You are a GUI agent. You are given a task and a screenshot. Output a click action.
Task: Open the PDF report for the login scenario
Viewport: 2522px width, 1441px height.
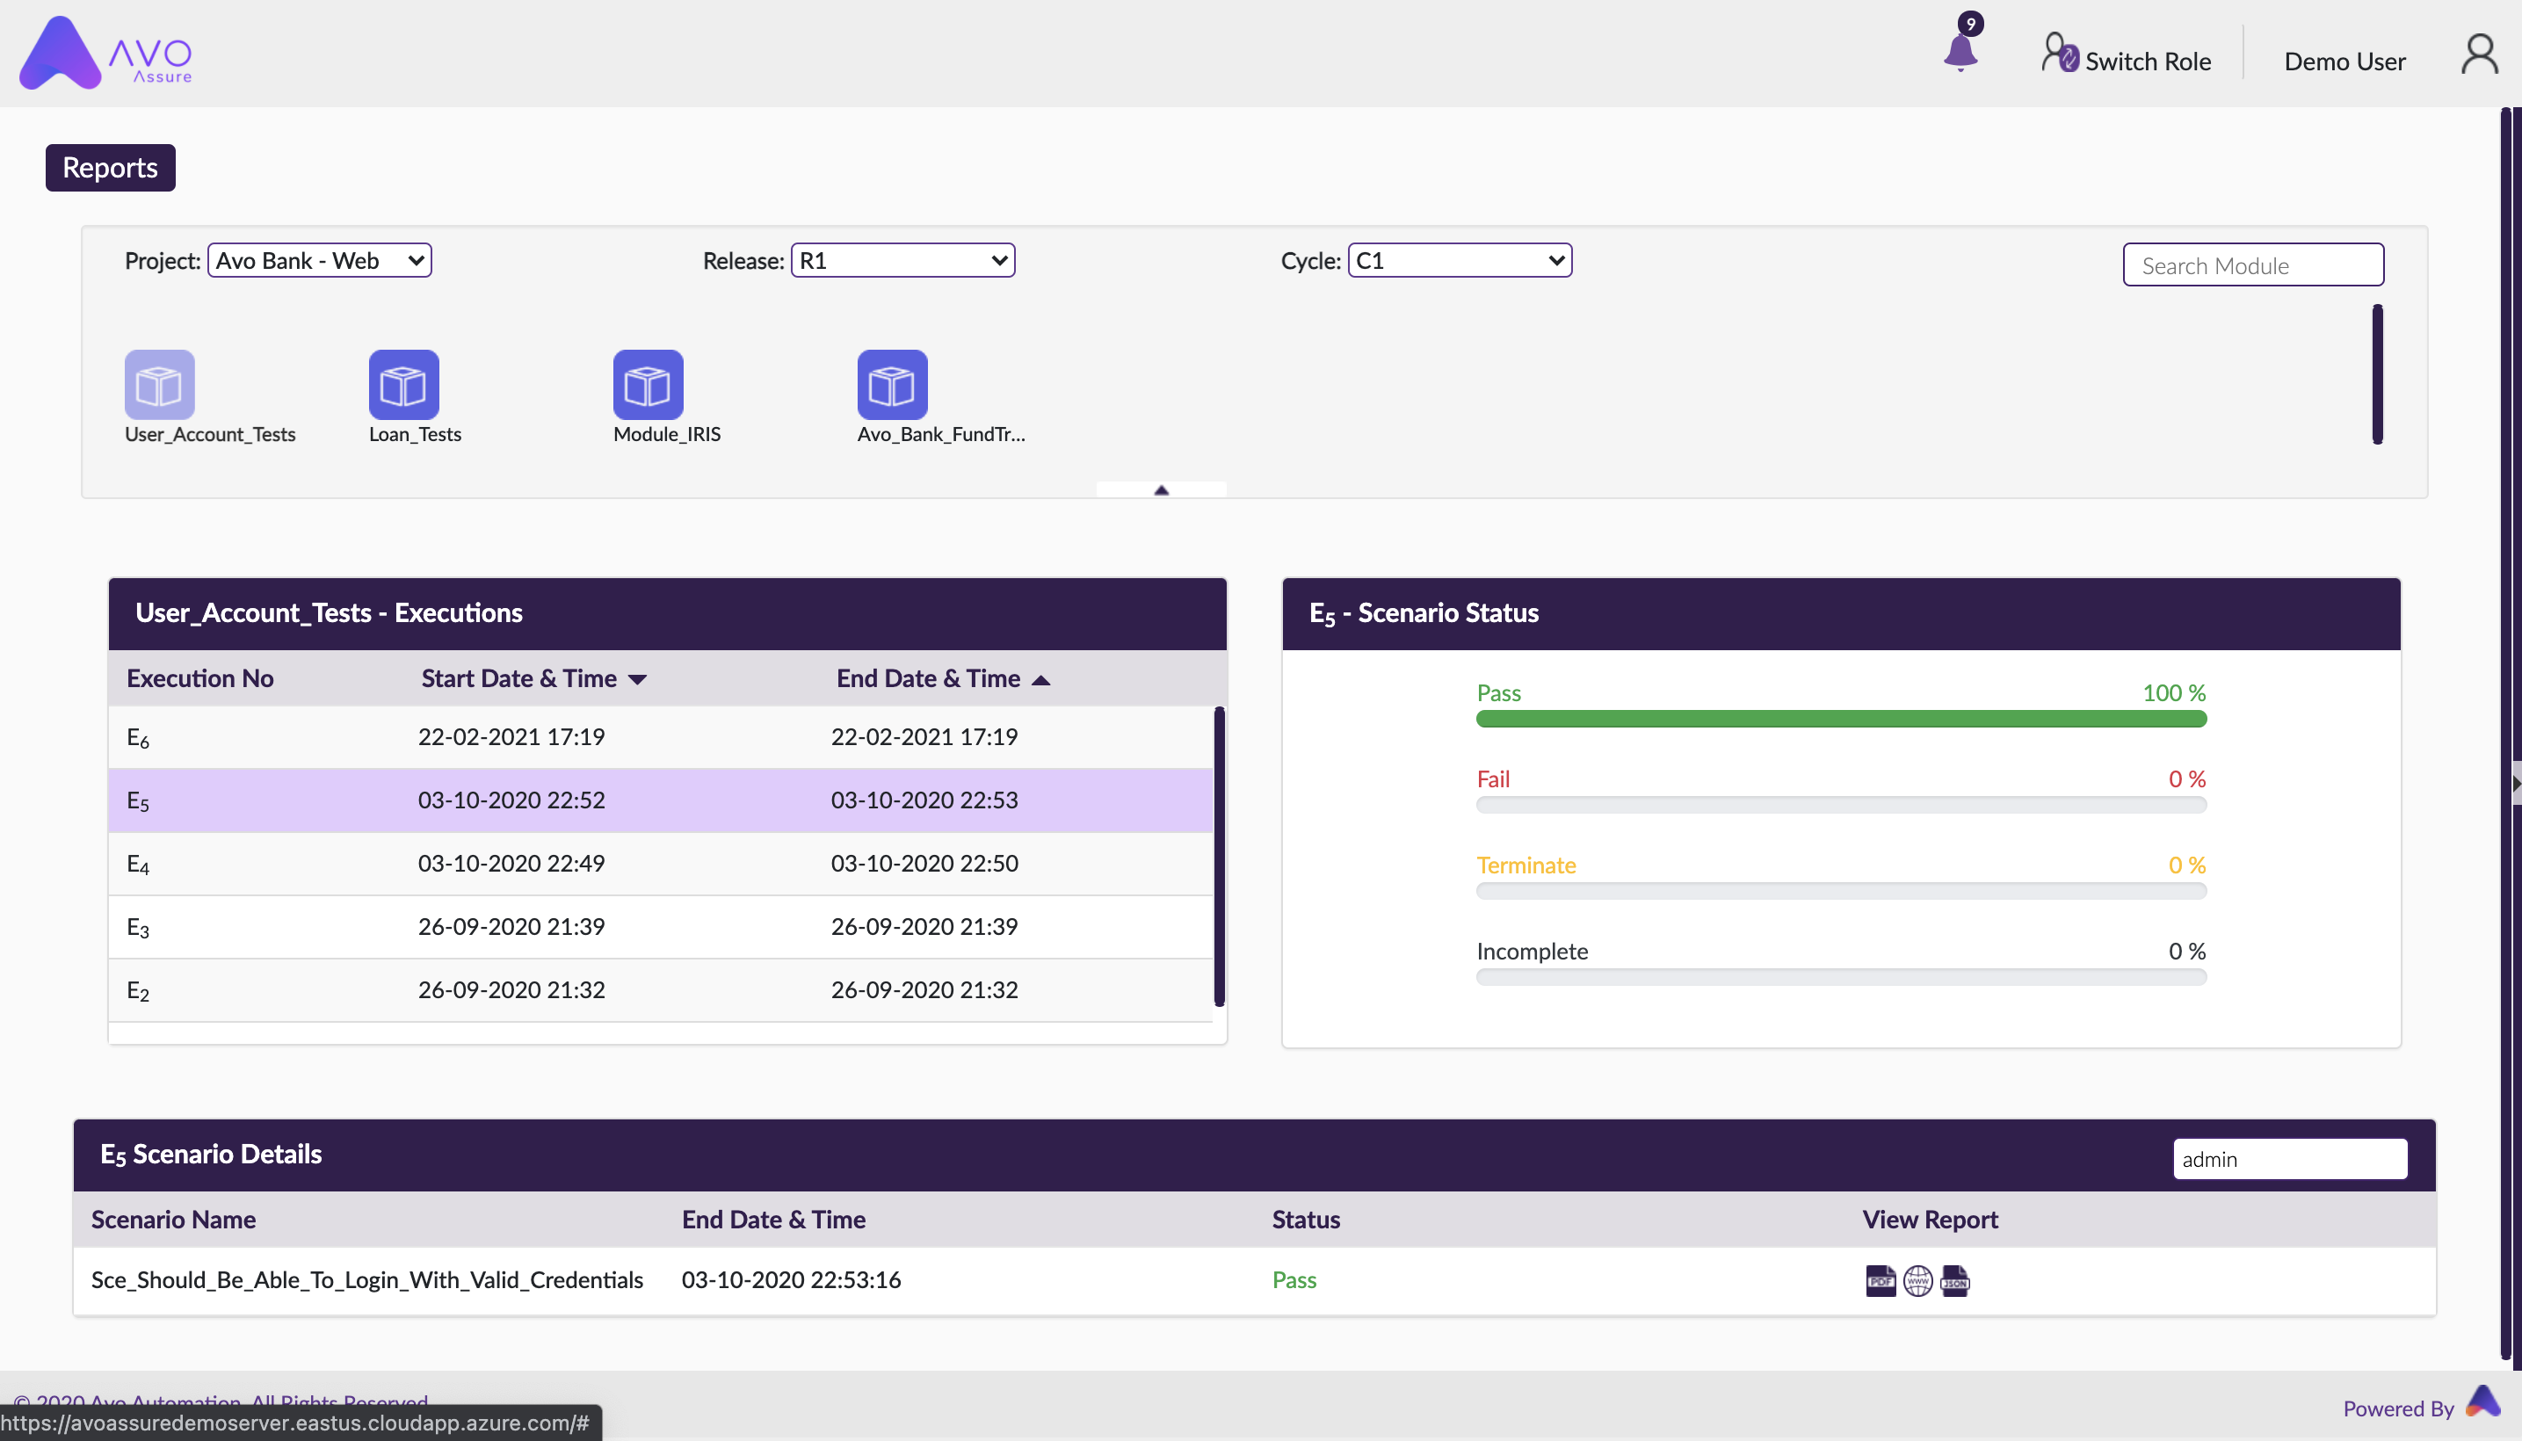click(x=1879, y=1281)
